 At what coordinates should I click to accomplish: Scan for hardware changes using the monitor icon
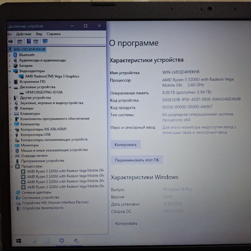[45, 41]
